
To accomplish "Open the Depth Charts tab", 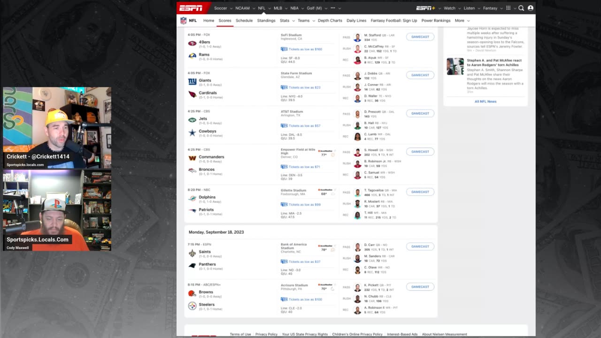I will (x=330, y=21).
